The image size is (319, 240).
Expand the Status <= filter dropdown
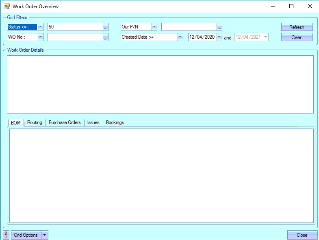[x=41, y=27]
